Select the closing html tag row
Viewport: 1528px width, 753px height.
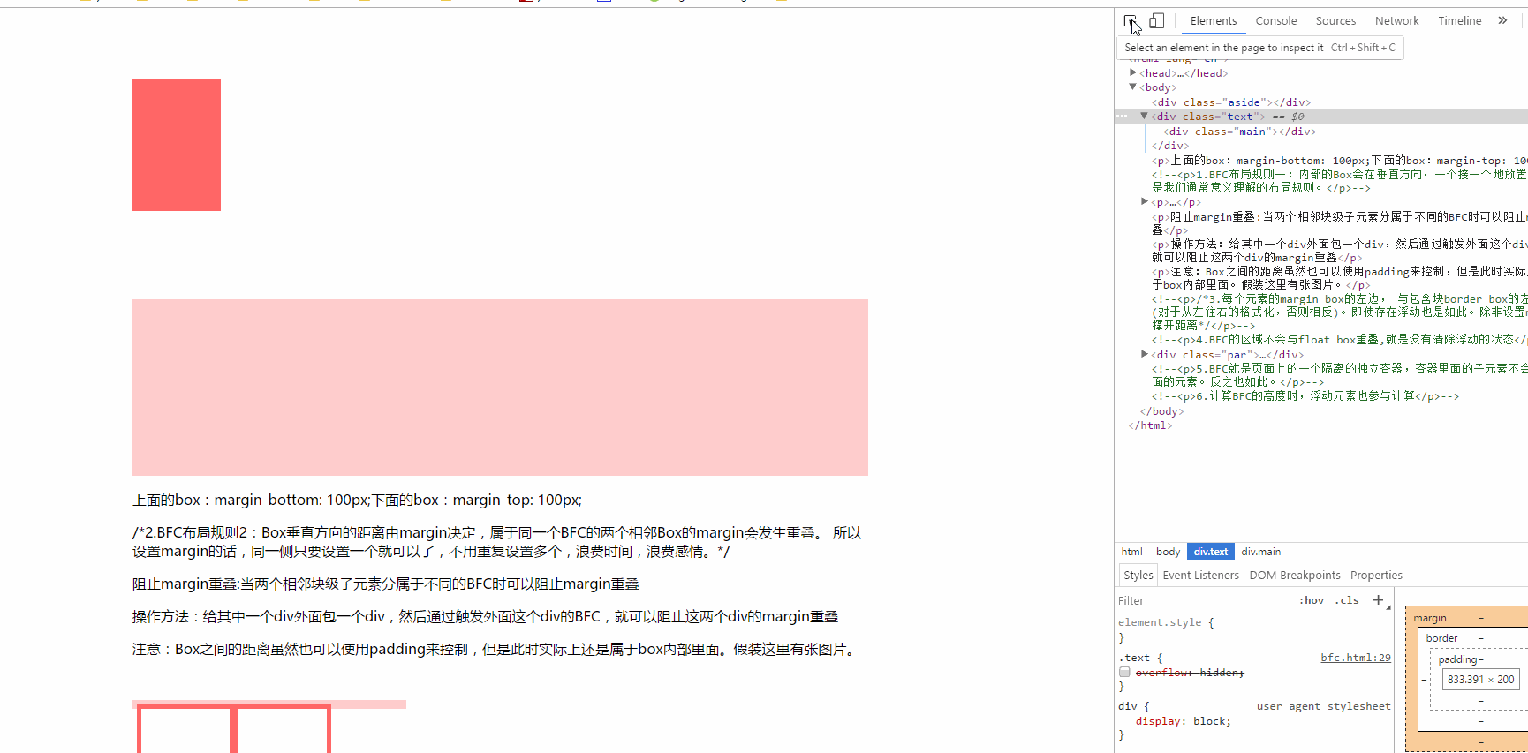pos(1150,425)
